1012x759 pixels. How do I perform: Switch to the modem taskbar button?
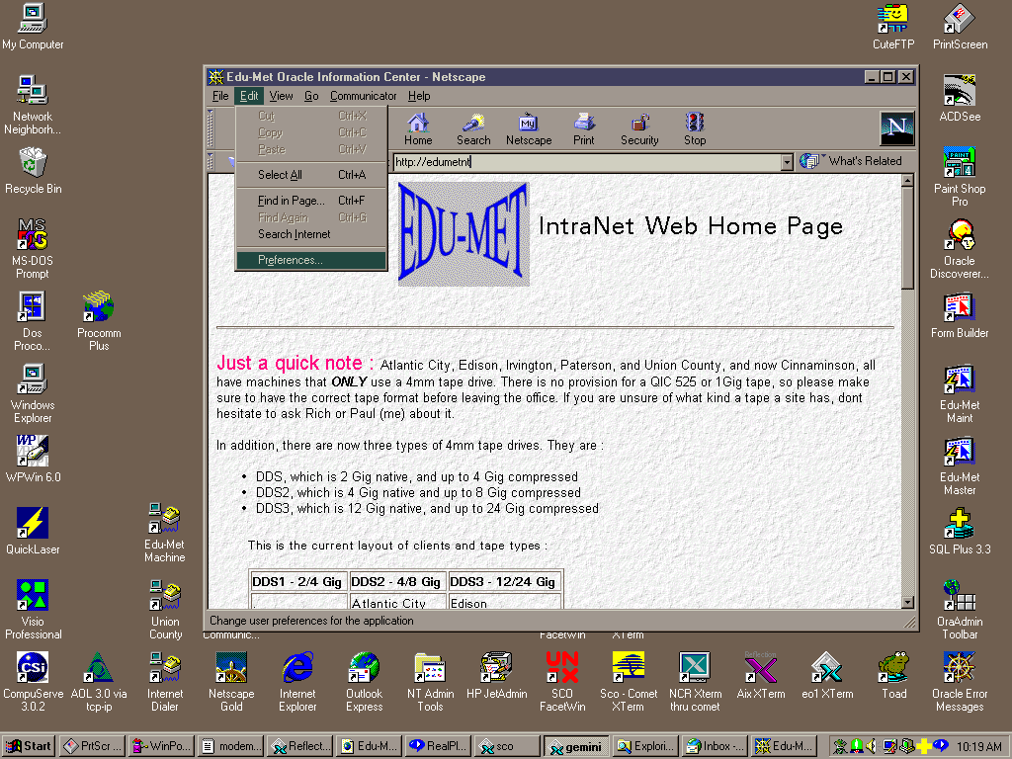click(231, 746)
